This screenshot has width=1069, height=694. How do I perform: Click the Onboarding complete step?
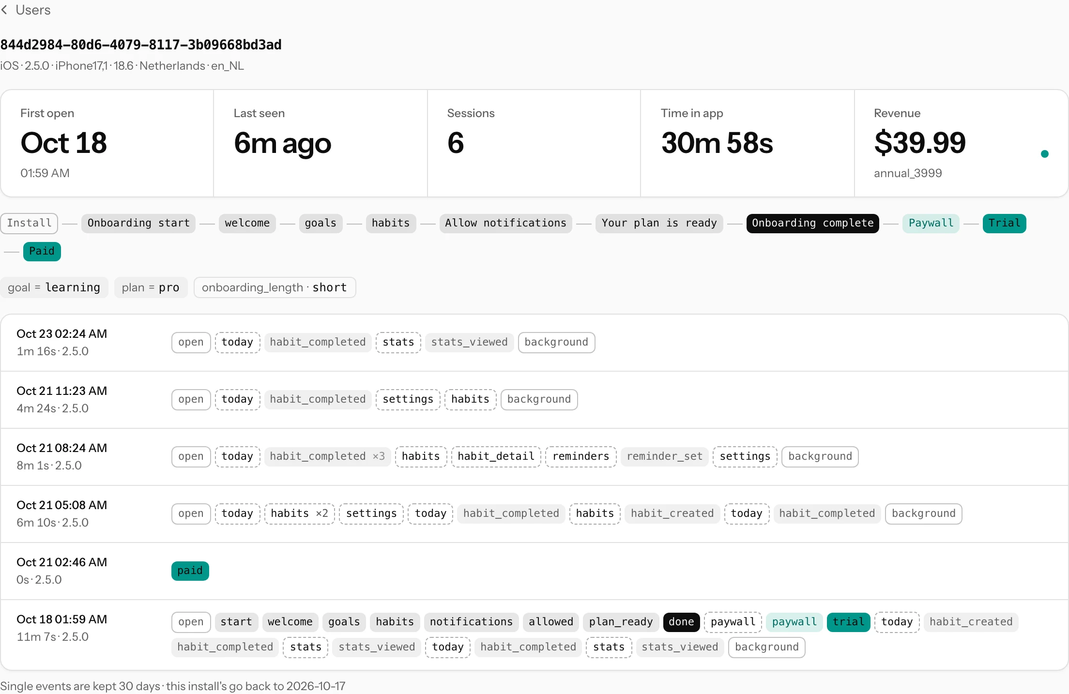coord(812,223)
